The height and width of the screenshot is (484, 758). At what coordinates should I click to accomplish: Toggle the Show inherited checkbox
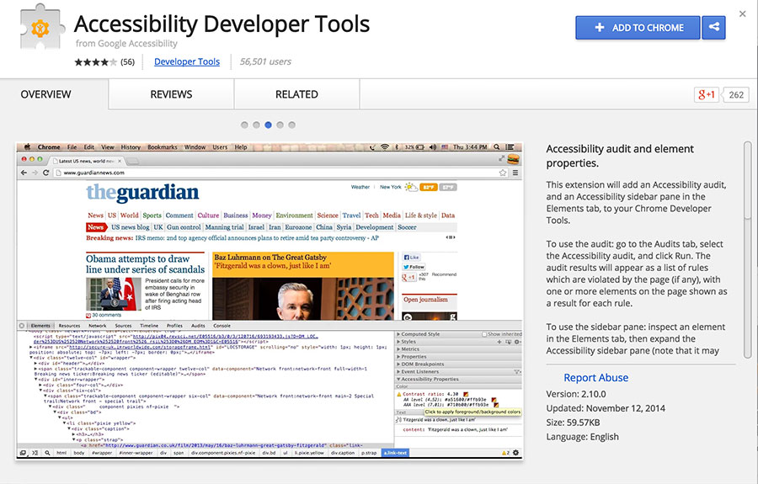[484, 334]
